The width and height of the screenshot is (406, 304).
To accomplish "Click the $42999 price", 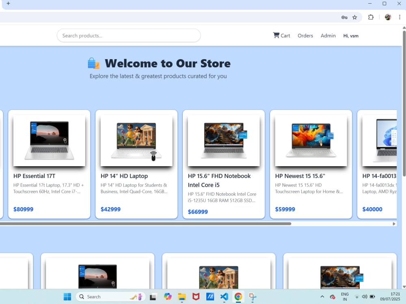I will point(110,210).
